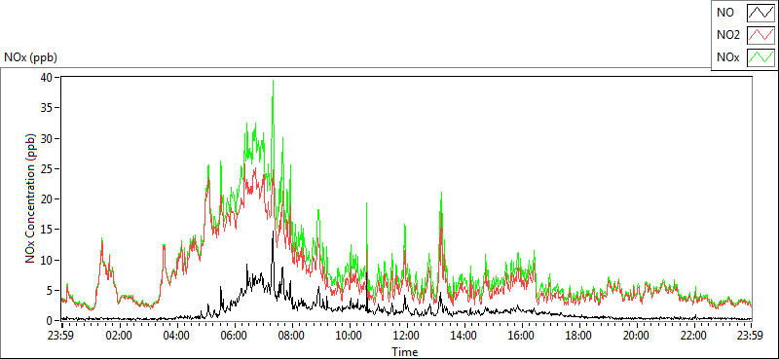Click the highest green NOx peak near 07:20

pyautogui.click(x=273, y=82)
